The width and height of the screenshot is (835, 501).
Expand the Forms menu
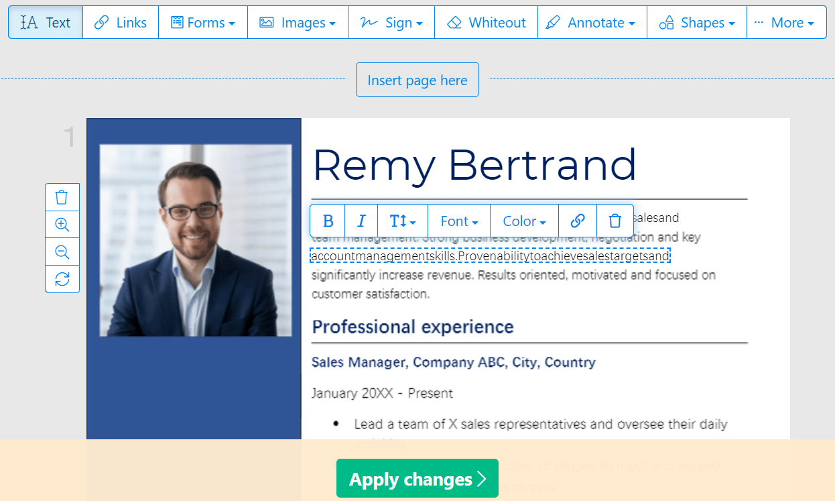[202, 22]
